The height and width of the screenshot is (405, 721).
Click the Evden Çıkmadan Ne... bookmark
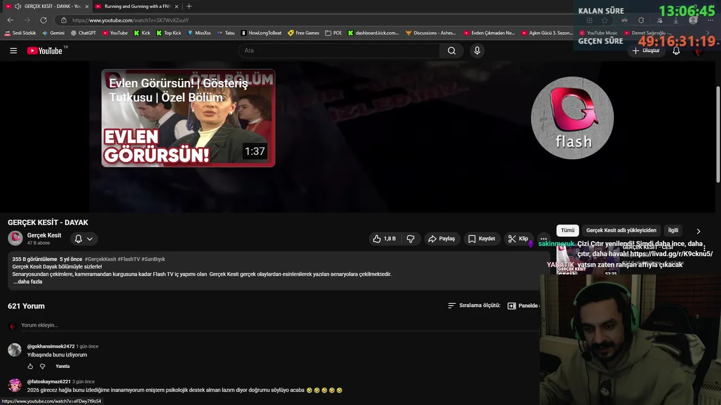pos(489,33)
